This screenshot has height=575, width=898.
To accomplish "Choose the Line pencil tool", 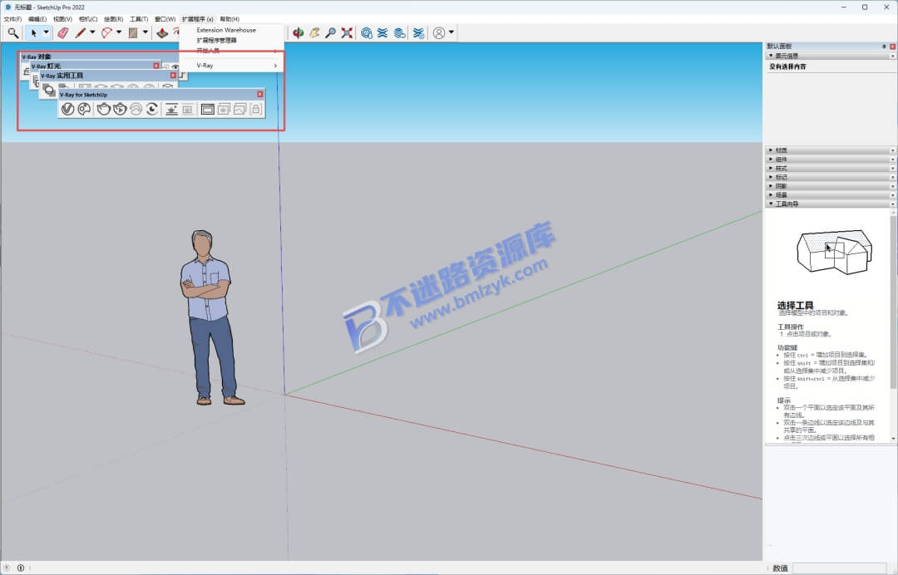I will pos(80,33).
